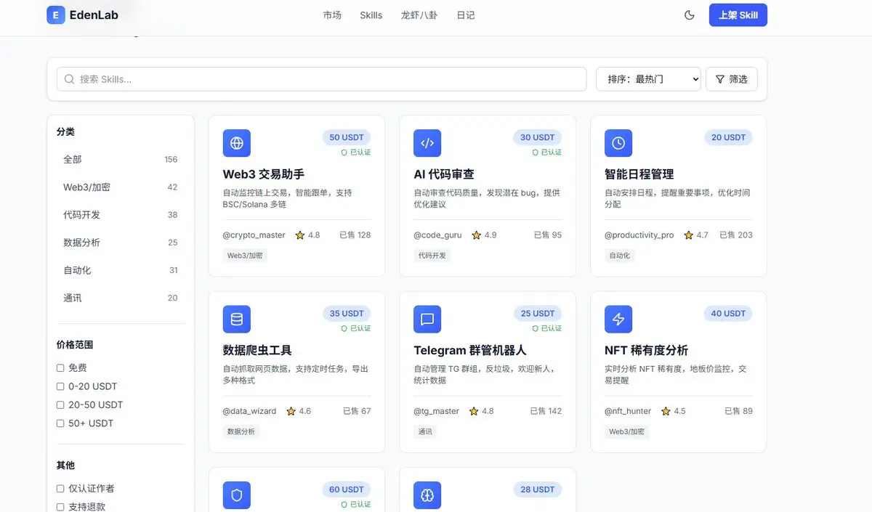Open the 龙虾八卦 nav item
The image size is (872, 512).
(x=419, y=15)
